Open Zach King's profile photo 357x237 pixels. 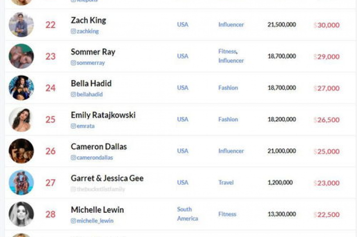coord(21,25)
